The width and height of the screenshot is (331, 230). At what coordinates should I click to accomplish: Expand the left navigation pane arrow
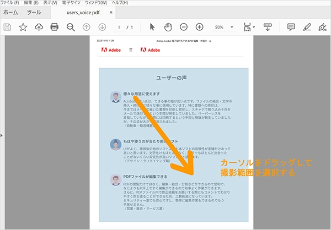click(2, 135)
